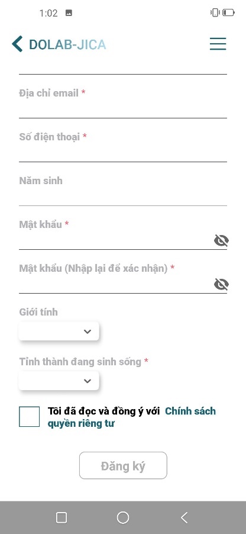The width and height of the screenshot is (246, 534).
Task: Tap Android navigation back triangle
Action: [x=184, y=517]
